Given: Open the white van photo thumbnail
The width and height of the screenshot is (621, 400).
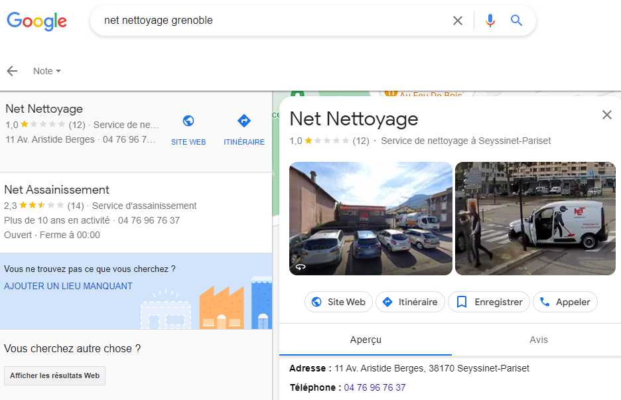Looking at the screenshot, I should click(535, 218).
